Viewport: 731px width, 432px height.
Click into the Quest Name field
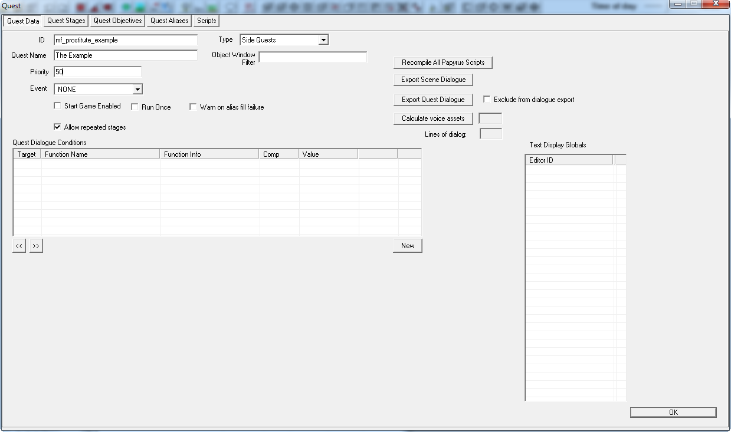pyautogui.click(x=126, y=55)
